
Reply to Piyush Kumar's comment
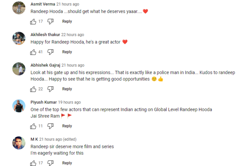[x=67, y=126]
